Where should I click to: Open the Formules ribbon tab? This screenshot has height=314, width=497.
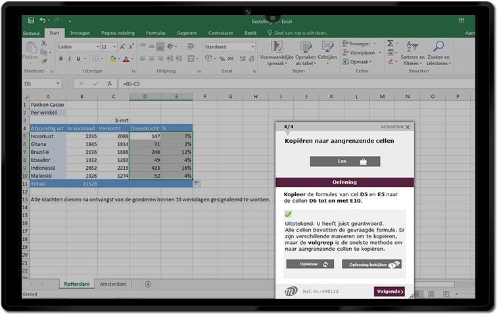pos(156,32)
